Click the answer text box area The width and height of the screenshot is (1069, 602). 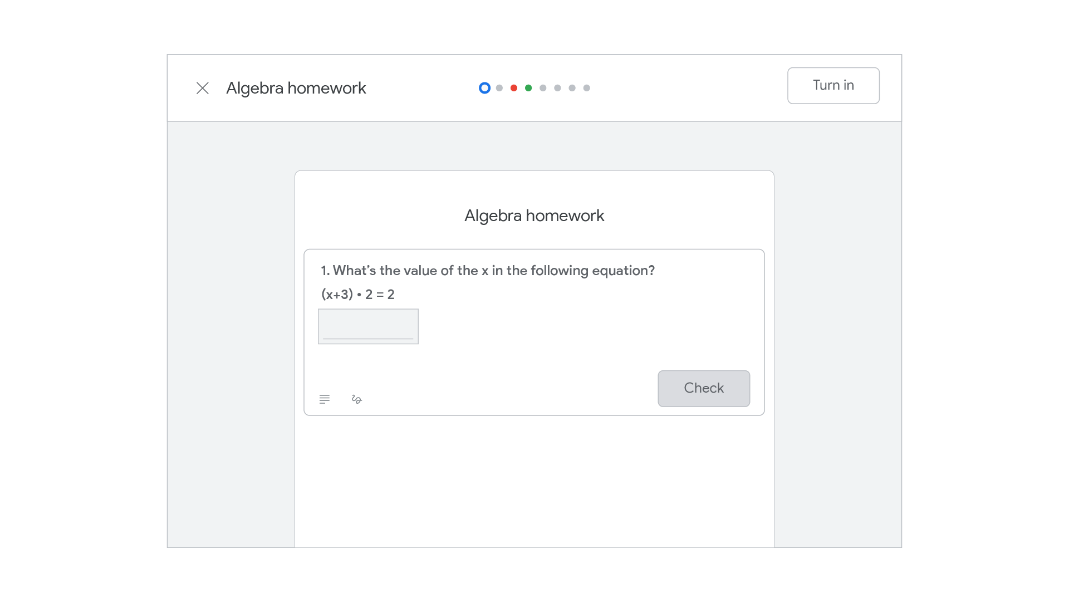tap(368, 326)
